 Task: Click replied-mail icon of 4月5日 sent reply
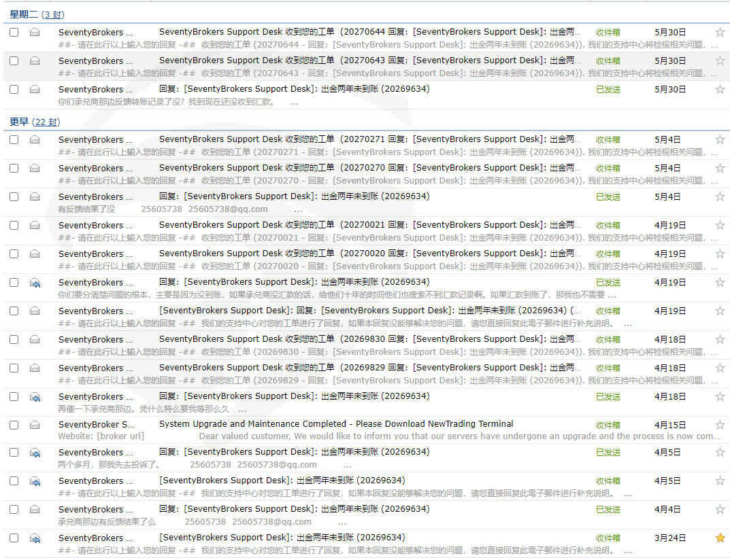[x=35, y=453]
